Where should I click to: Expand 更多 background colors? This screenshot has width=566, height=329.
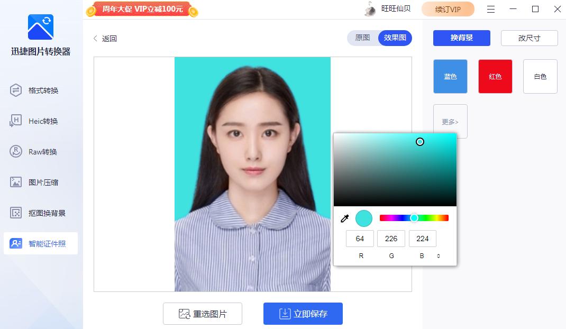pos(450,121)
